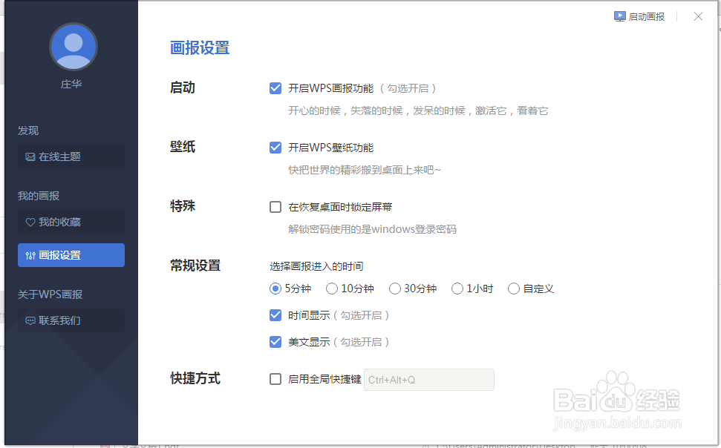Click the 特殊 section label
Viewport: 721px width, 448px height.
[183, 206]
